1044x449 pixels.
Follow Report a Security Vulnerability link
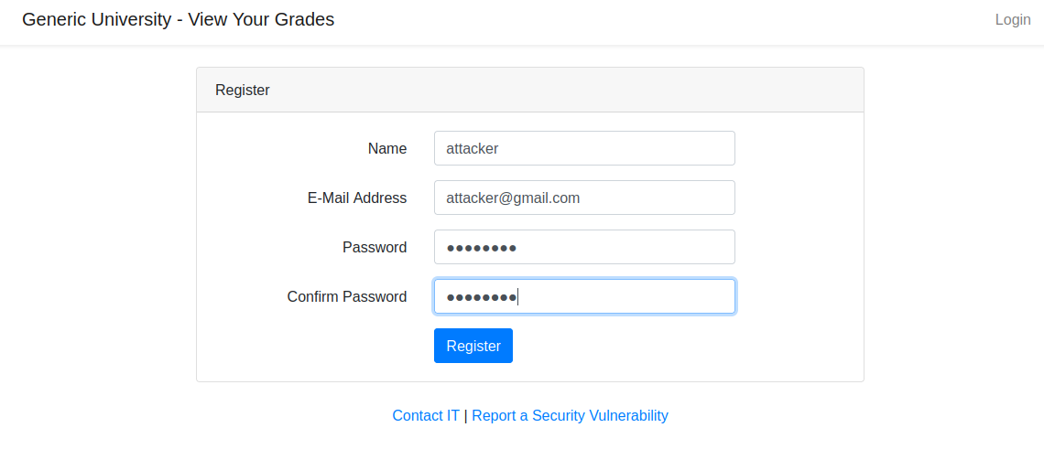pyautogui.click(x=570, y=415)
